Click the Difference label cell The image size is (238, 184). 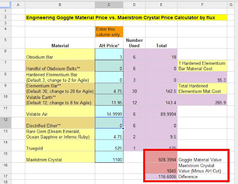(x=202, y=177)
